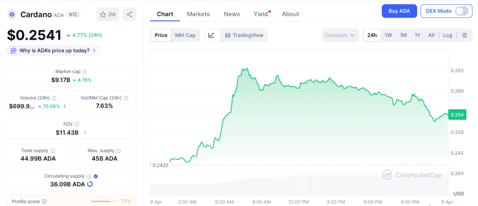Click Circulating supply info icon
Image resolution: width=478 pixels, height=206 pixels.
point(88,176)
